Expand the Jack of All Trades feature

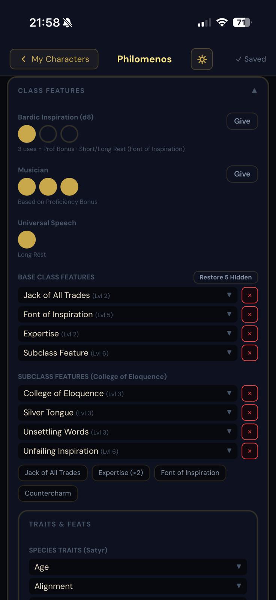(x=127, y=295)
